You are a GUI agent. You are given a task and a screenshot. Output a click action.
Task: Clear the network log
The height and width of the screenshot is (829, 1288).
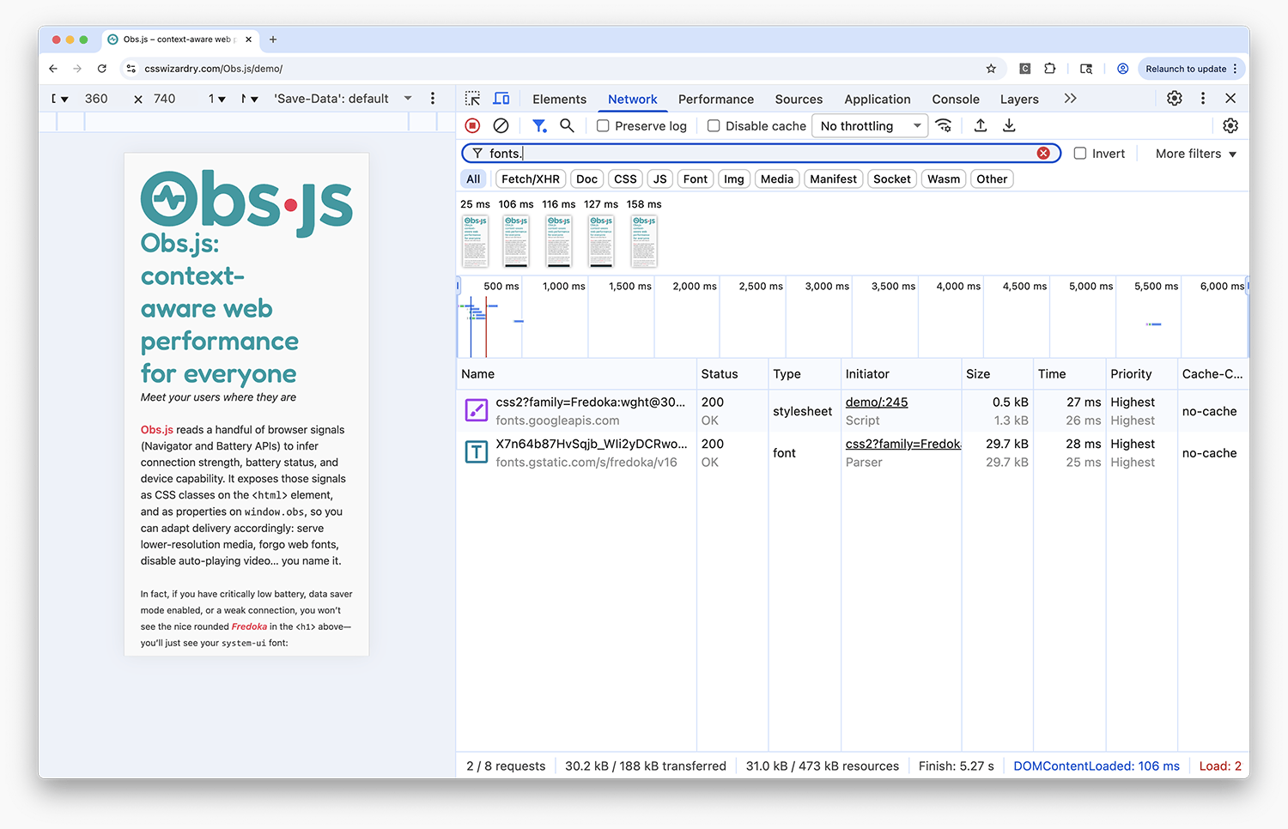[501, 125]
